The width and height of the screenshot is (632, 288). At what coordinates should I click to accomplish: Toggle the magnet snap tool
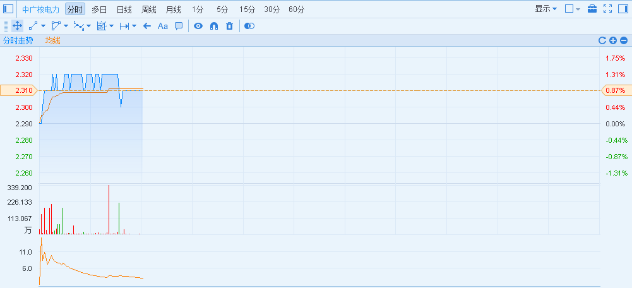(214, 27)
